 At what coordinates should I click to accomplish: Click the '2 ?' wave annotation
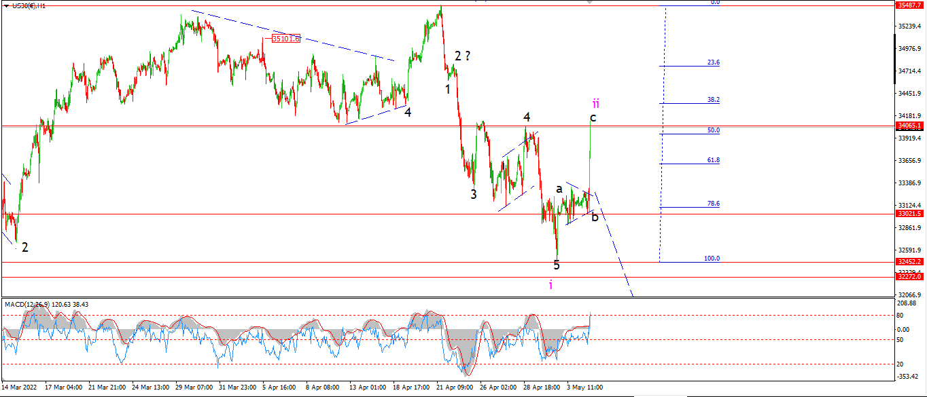(463, 56)
